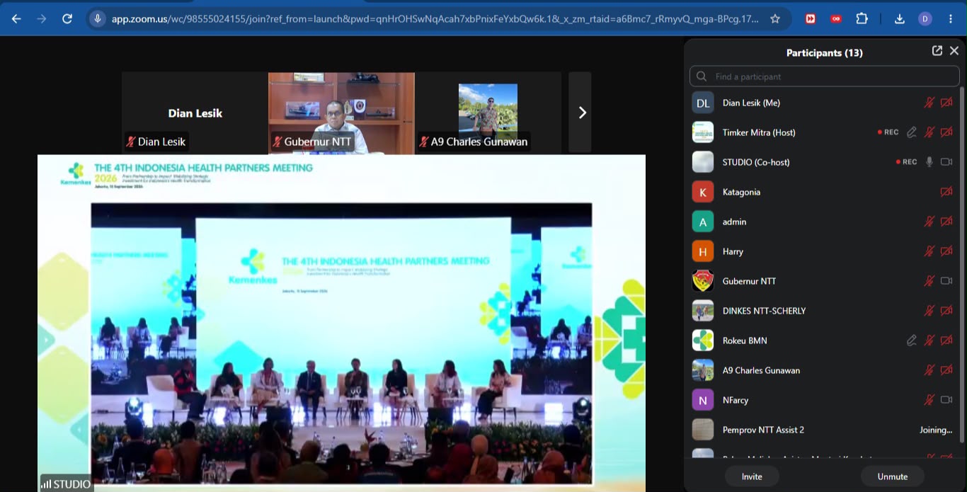Pop out the Participants panel
This screenshot has height=492, width=967.
pos(937,51)
